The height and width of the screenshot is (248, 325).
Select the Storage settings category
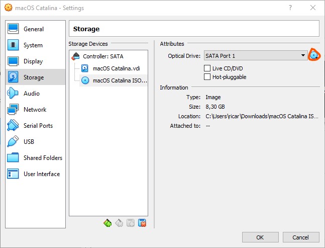[x=35, y=77]
